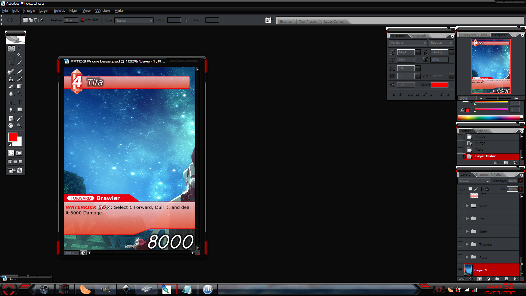Create new snapshot in History panel
The height and width of the screenshot is (296, 526).
506,162
